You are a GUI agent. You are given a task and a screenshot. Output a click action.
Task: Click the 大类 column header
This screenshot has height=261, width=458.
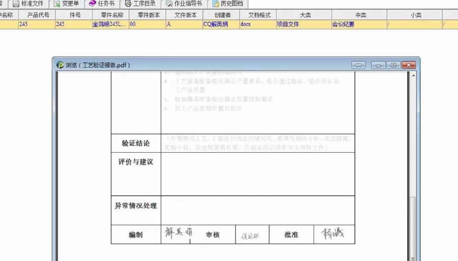coord(304,15)
